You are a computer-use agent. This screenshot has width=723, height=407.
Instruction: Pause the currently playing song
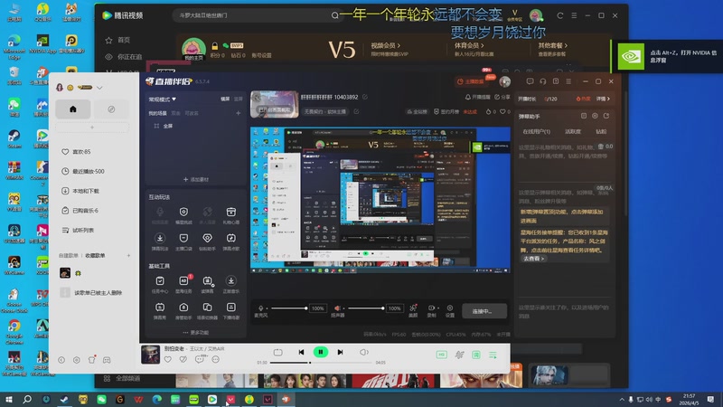(321, 352)
